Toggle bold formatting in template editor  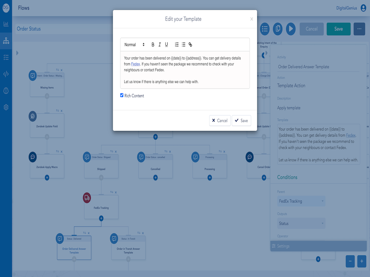point(153,45)
